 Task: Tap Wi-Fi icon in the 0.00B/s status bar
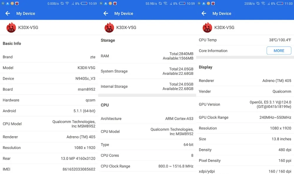pyautogui.click(x=67, y=3)
